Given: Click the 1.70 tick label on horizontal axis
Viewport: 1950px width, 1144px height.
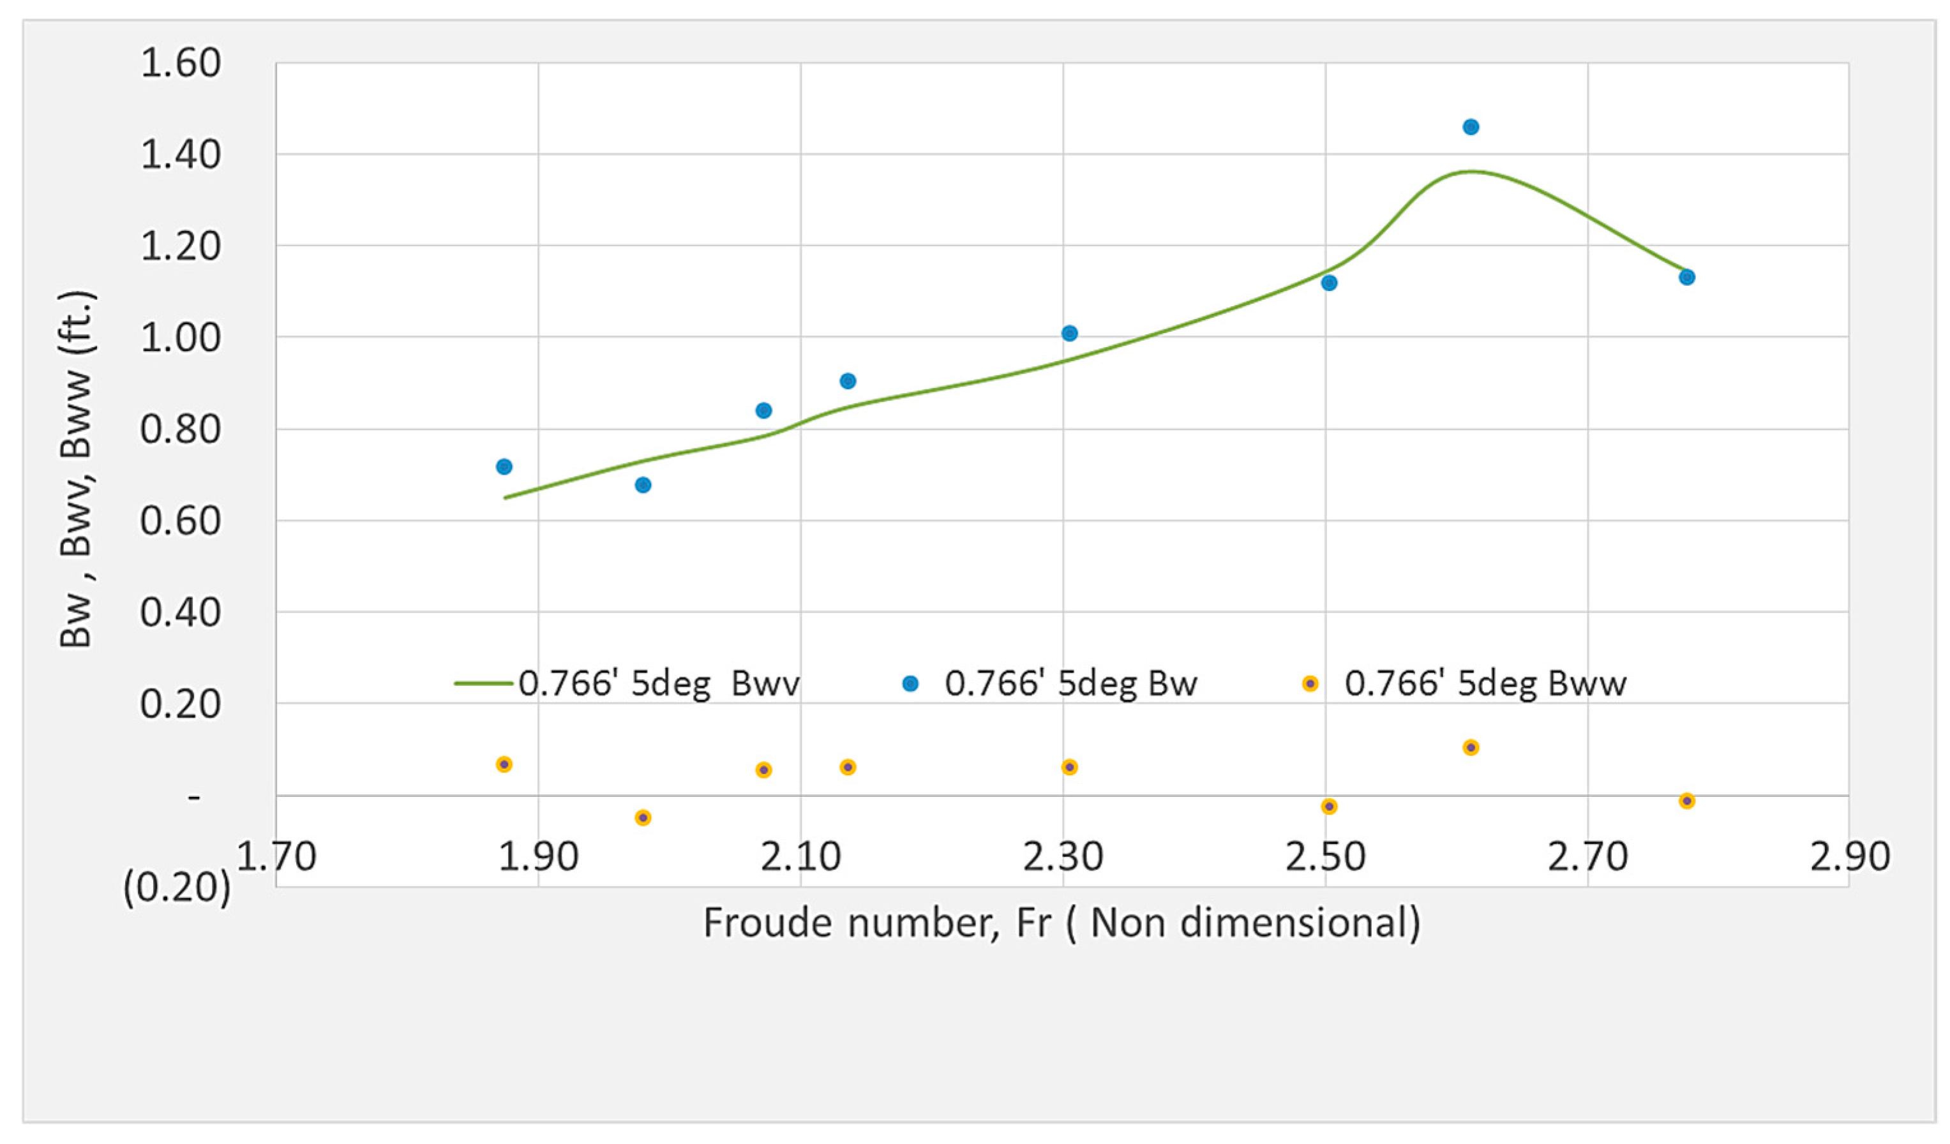Looking at the screenshot, I should point(276,857).
